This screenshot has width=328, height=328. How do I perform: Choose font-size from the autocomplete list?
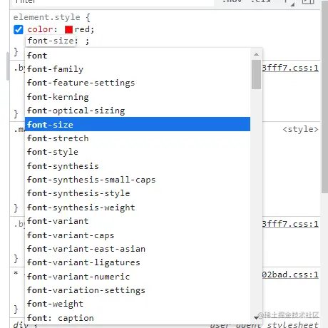point(138,124)
